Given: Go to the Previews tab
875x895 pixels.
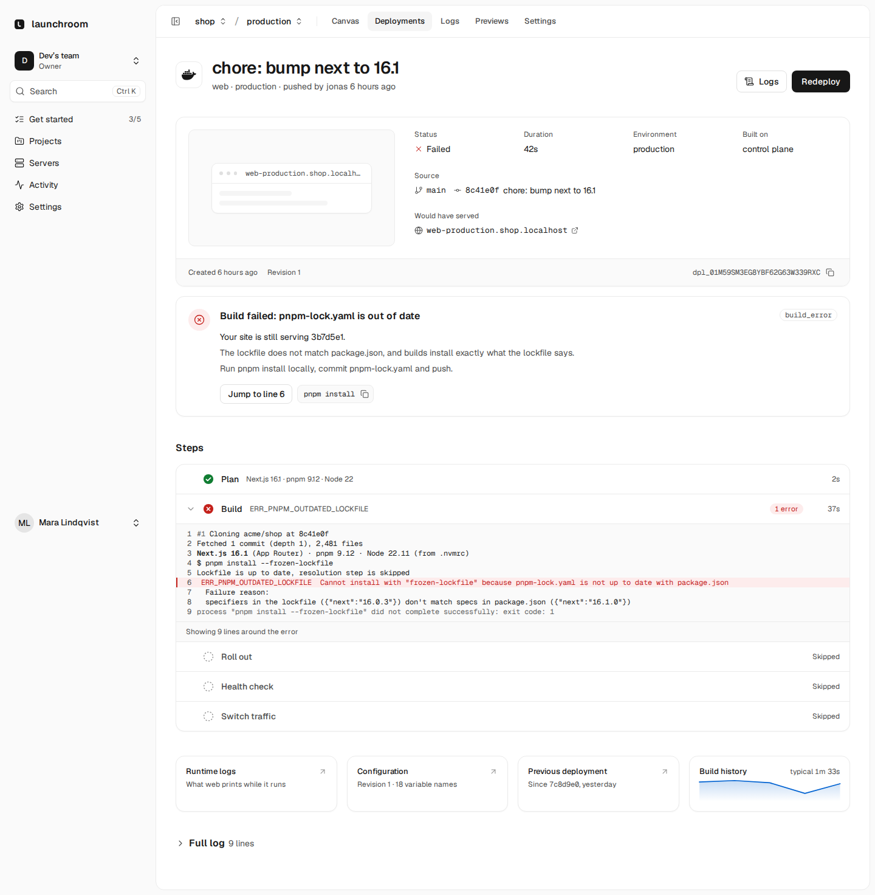Looking at the screenshot, I should point(492,21).
